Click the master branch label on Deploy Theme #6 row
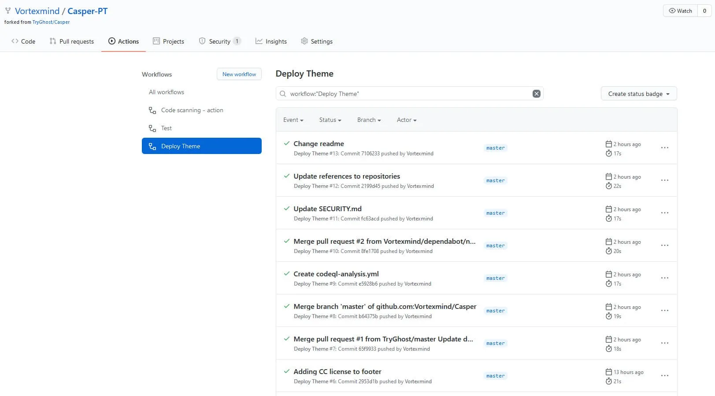The width and height of the screenshot is (715, 396). click(496, 376)
